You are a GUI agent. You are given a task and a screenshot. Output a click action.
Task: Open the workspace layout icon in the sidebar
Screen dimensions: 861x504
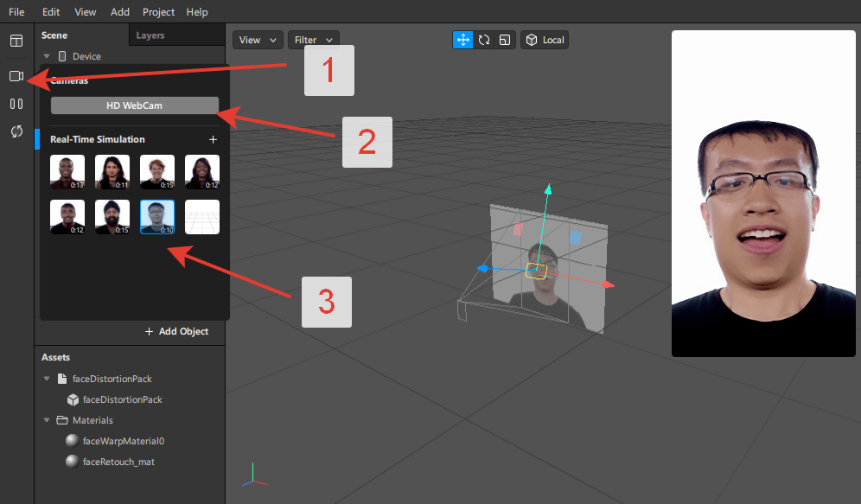point(16,41)
